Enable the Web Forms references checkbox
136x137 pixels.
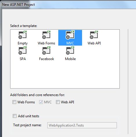click(14, 102)
